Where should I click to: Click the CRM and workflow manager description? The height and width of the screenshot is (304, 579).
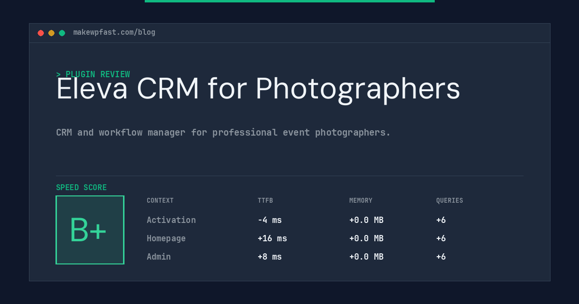(x=223, y=132)
